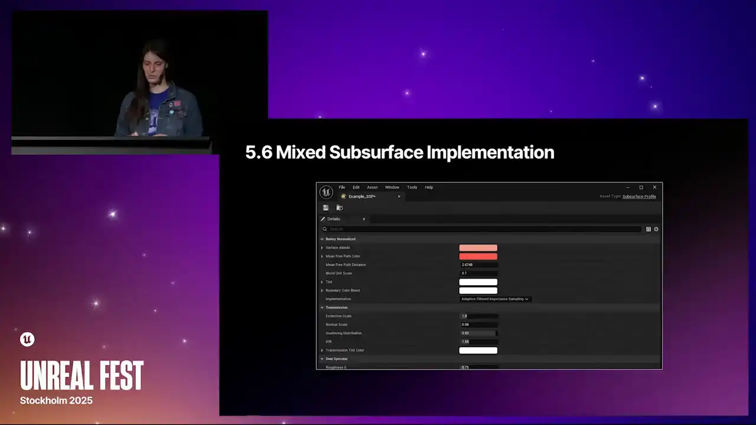
Task: Expand the Surface Albedo property
Action: (x=322, y=248)
